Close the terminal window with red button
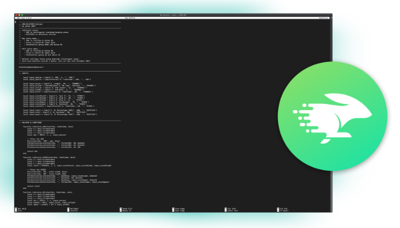The width and height of the screenshot is (400, 228). point(16,15)
